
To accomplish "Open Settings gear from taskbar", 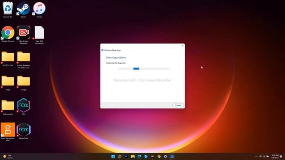I will point(165,156).
